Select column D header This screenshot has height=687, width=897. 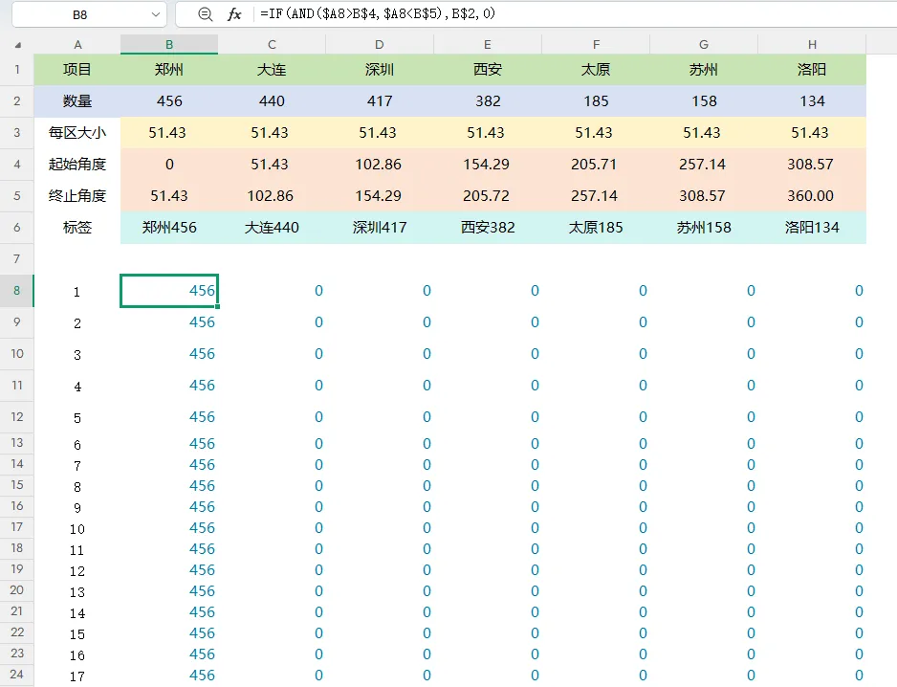(380, 45)
